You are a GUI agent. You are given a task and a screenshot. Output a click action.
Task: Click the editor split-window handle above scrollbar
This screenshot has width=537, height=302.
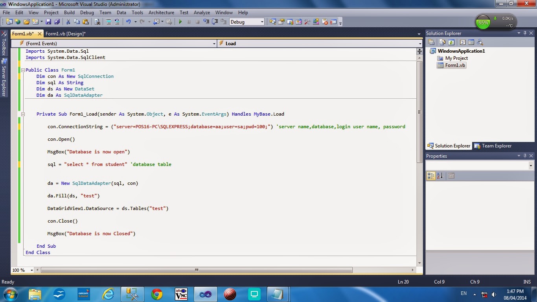[419, 52]
